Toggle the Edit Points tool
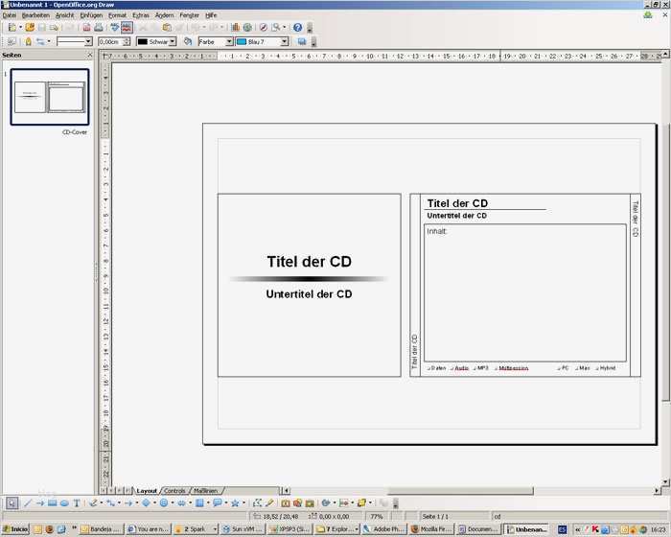 [x=257, y=503]
